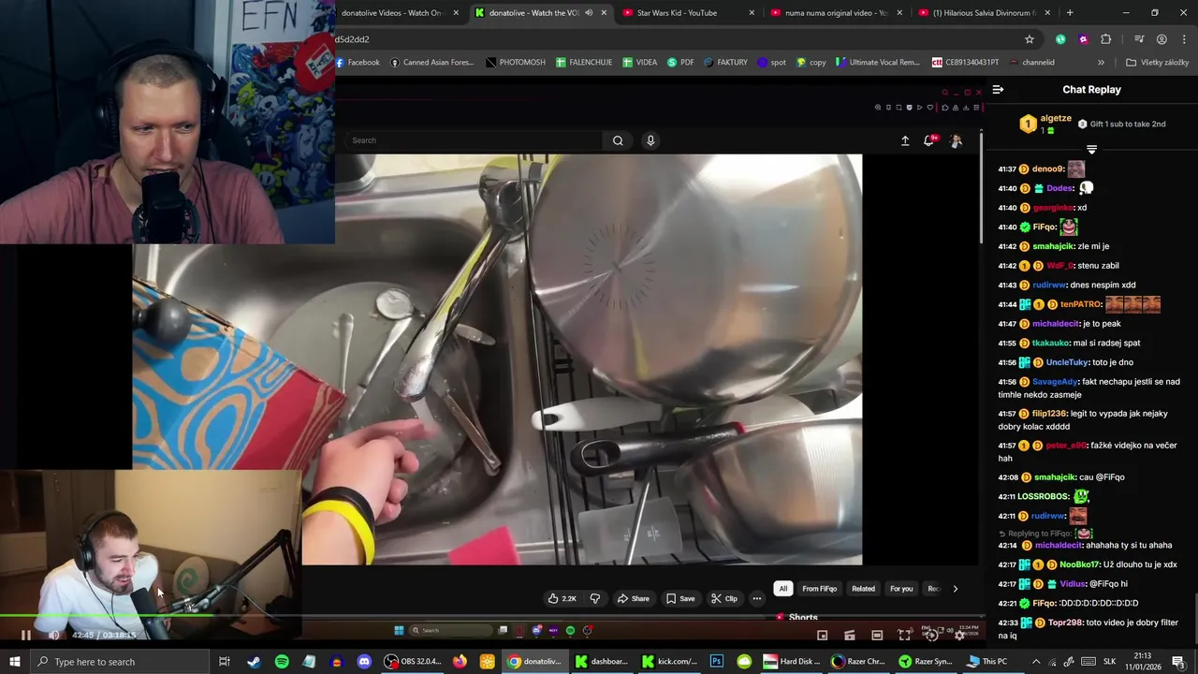Screen dimensions: 1198x674
Task: Open Razer Synapse from the taskbar
Action: pos(925,662)
